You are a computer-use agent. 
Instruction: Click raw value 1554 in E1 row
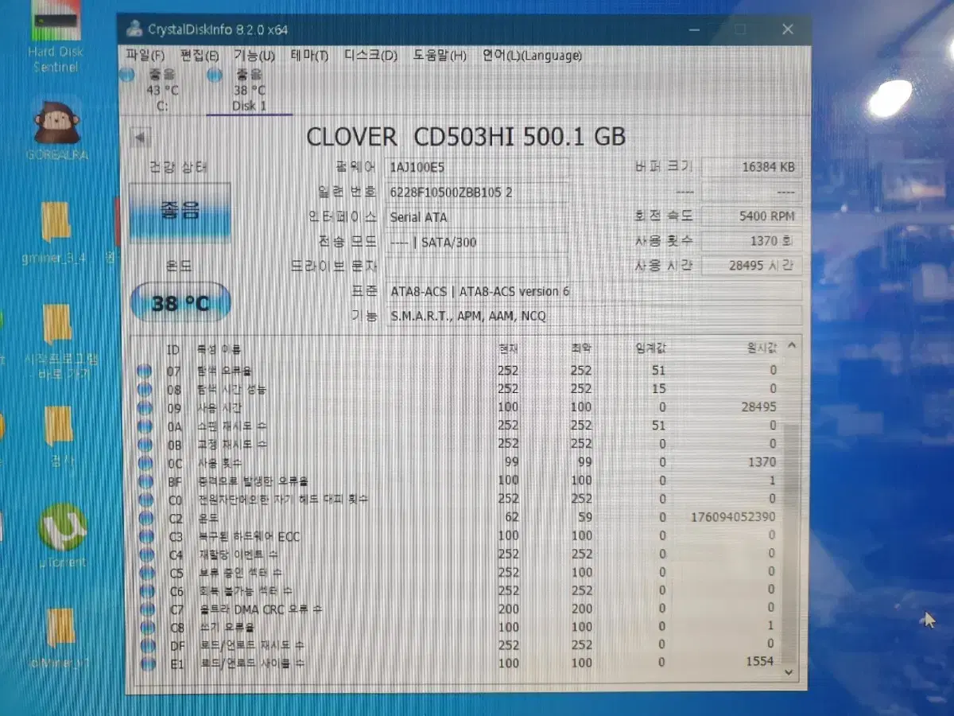[759, 662]
